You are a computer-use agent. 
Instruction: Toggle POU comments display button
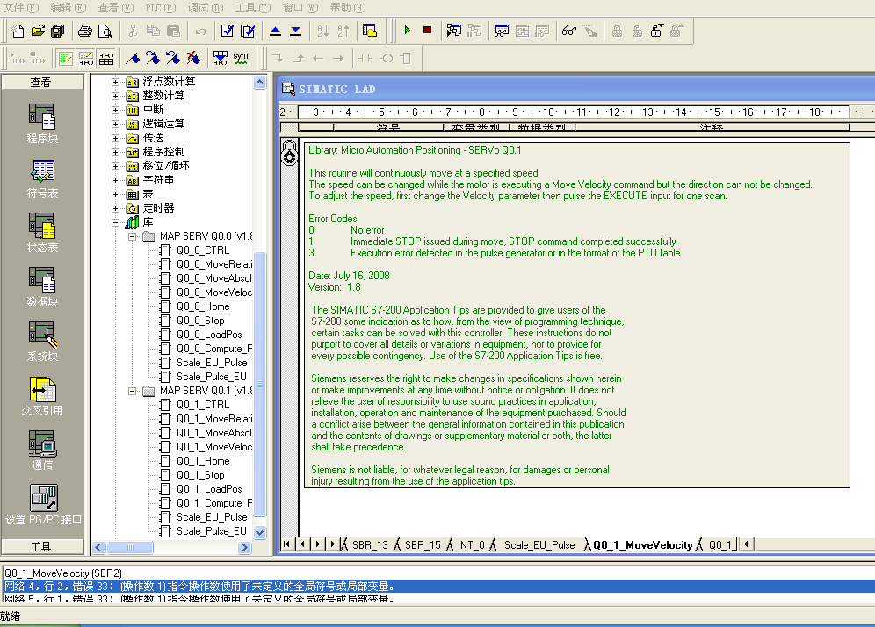pyautogui.click(x=66, y=58)
